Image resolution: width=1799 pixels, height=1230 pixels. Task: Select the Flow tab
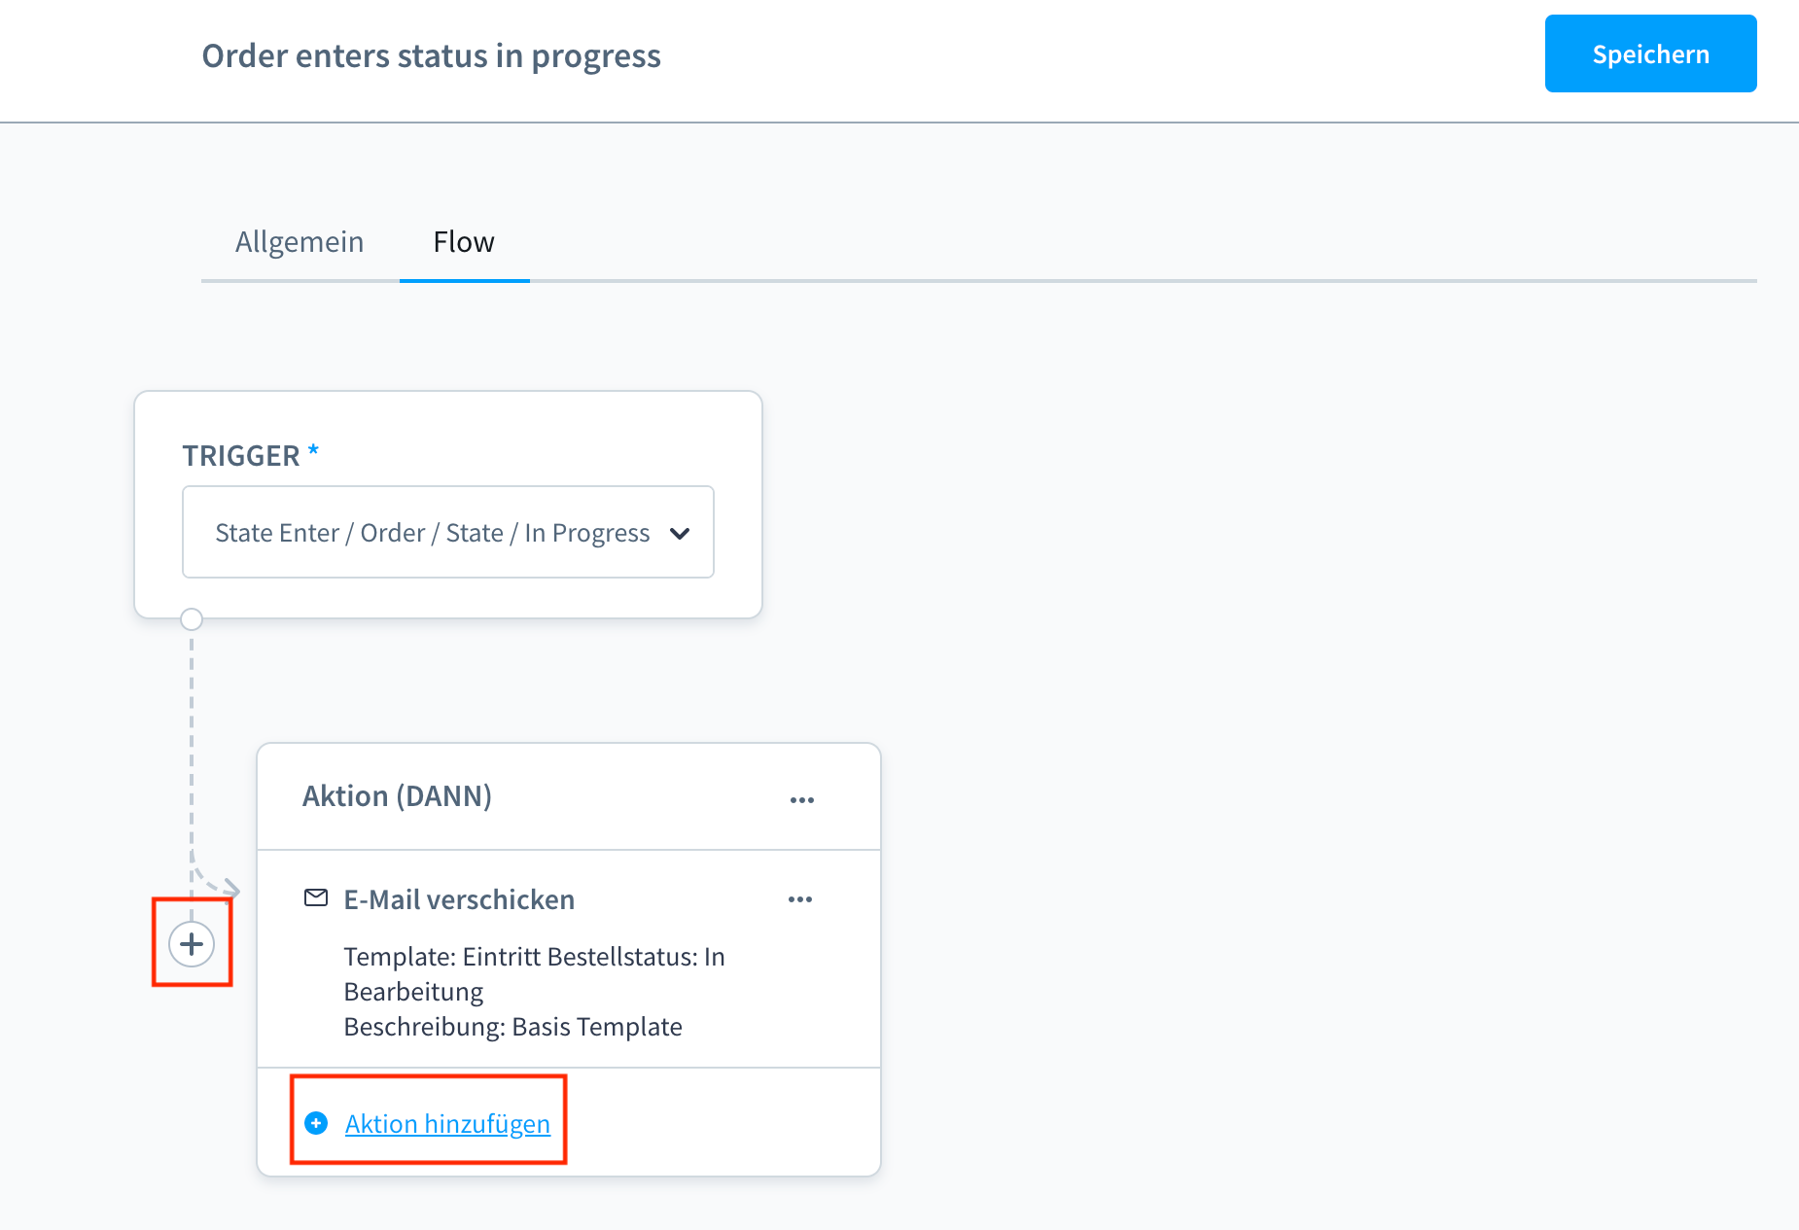pyautogui.click(x=464, y=241)
